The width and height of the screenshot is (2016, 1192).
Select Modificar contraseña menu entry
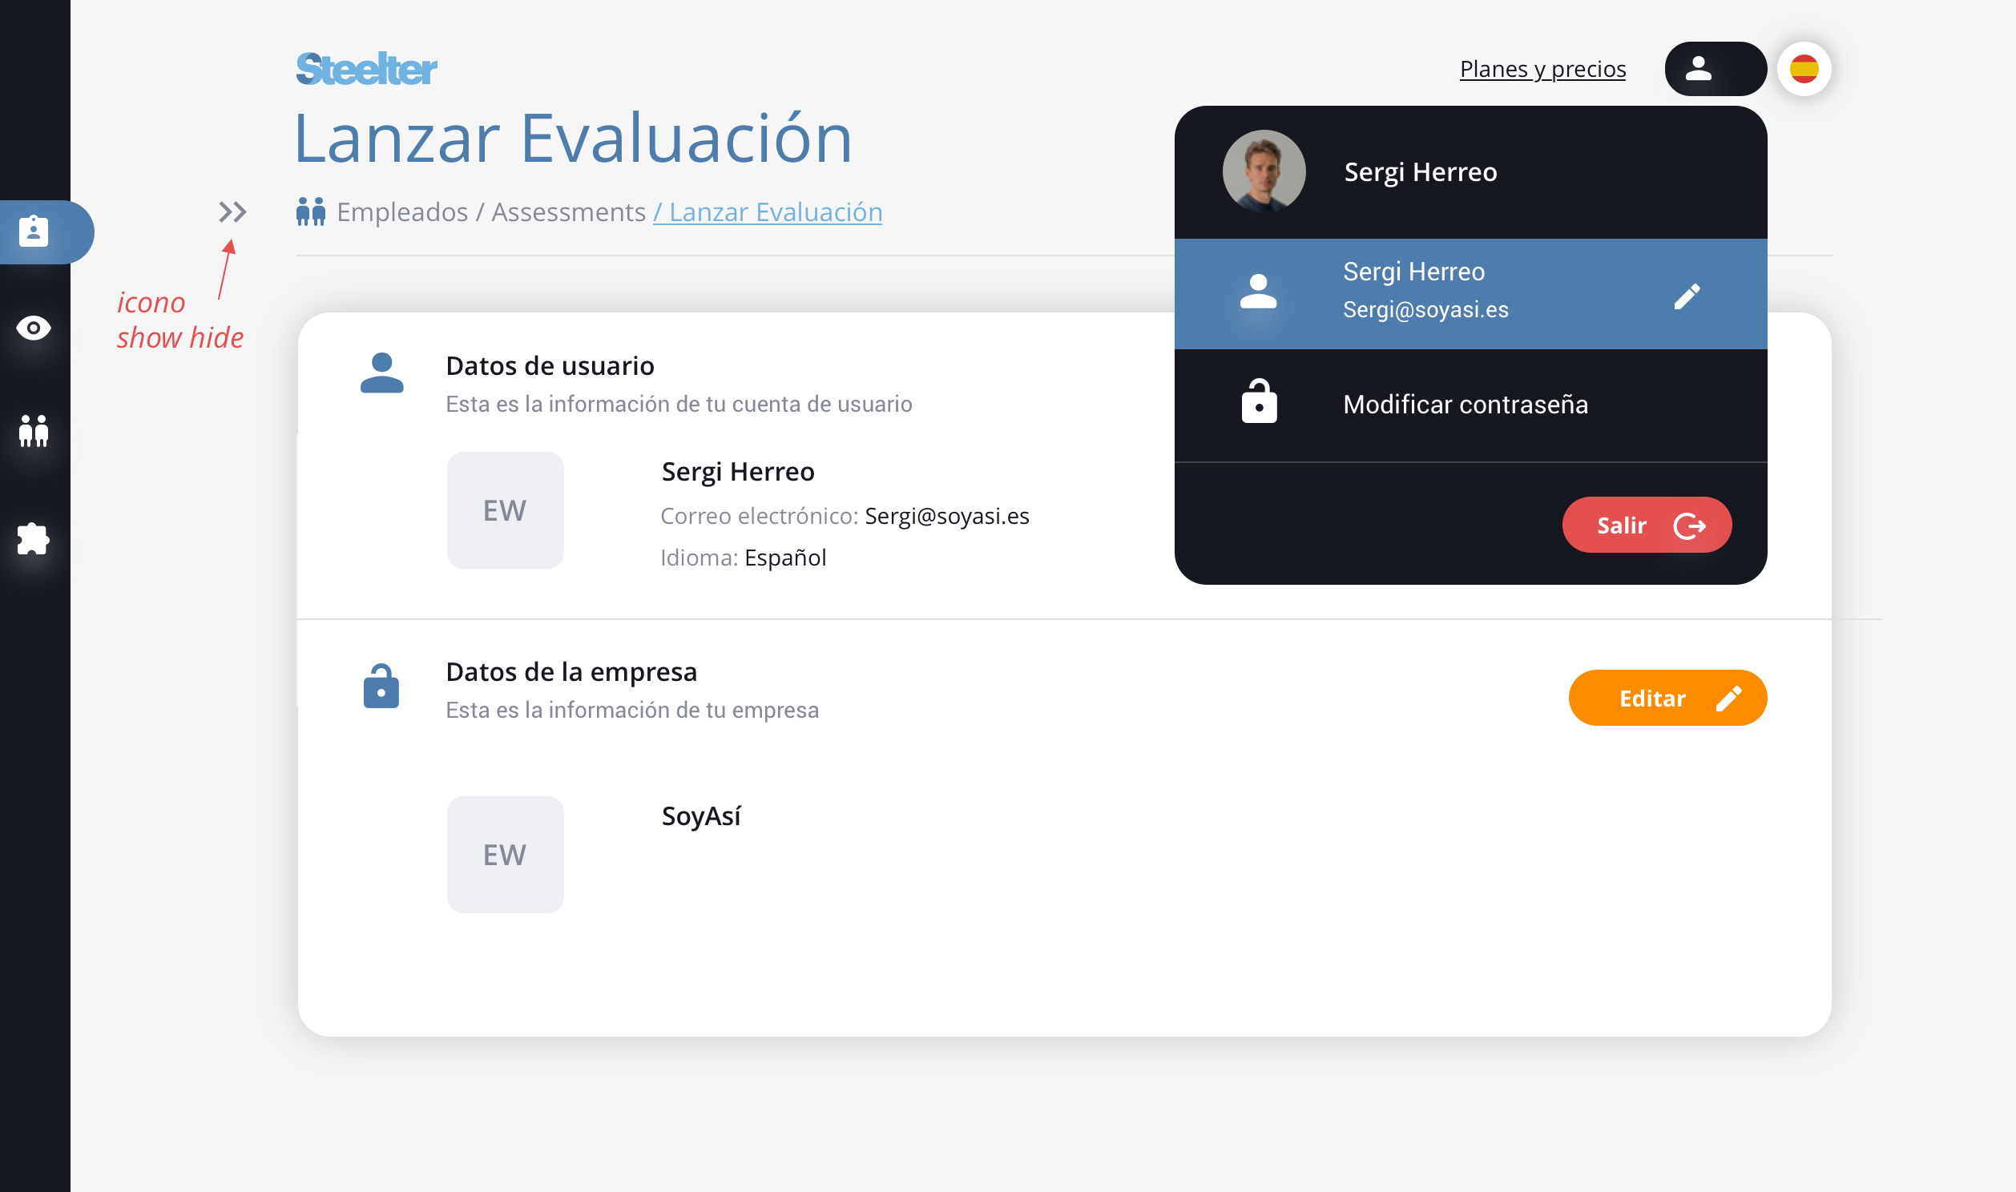(x=1464, y=404)
